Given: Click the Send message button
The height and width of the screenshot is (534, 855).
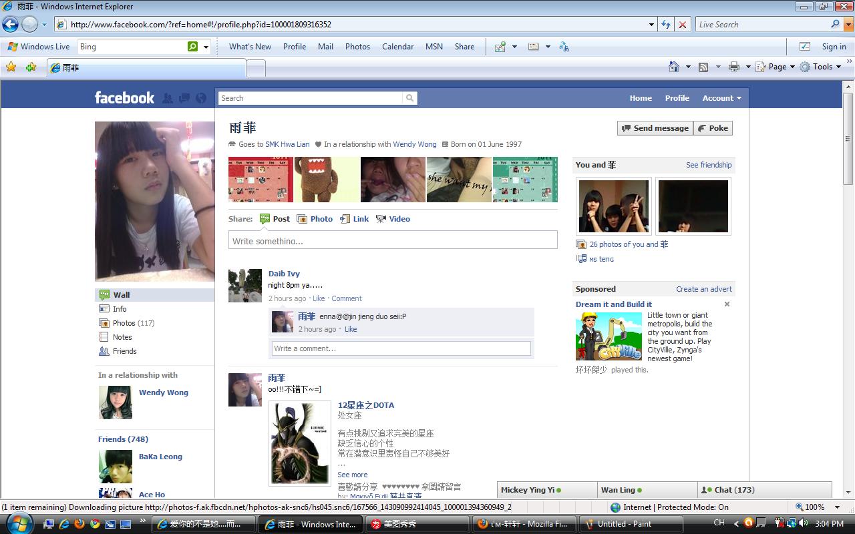Looking at the screenshot, I should point(655,128).
